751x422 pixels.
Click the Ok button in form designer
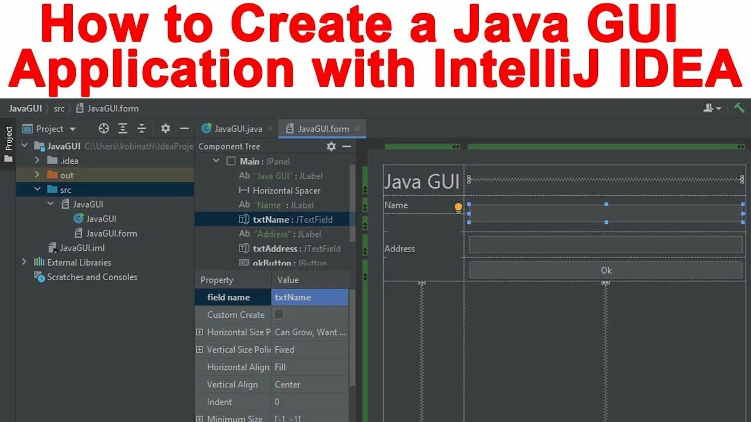coord(606,270)
